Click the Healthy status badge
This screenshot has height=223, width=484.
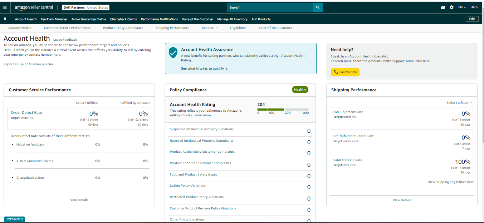click(x=300, y=90)
